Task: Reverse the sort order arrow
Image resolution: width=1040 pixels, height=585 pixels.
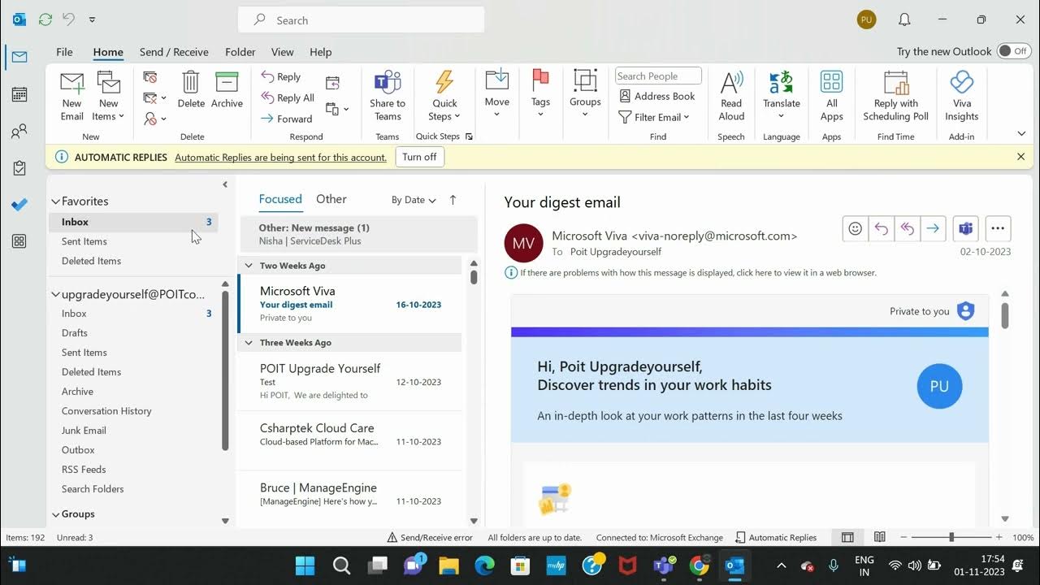Action: click(x=453, y=200)
